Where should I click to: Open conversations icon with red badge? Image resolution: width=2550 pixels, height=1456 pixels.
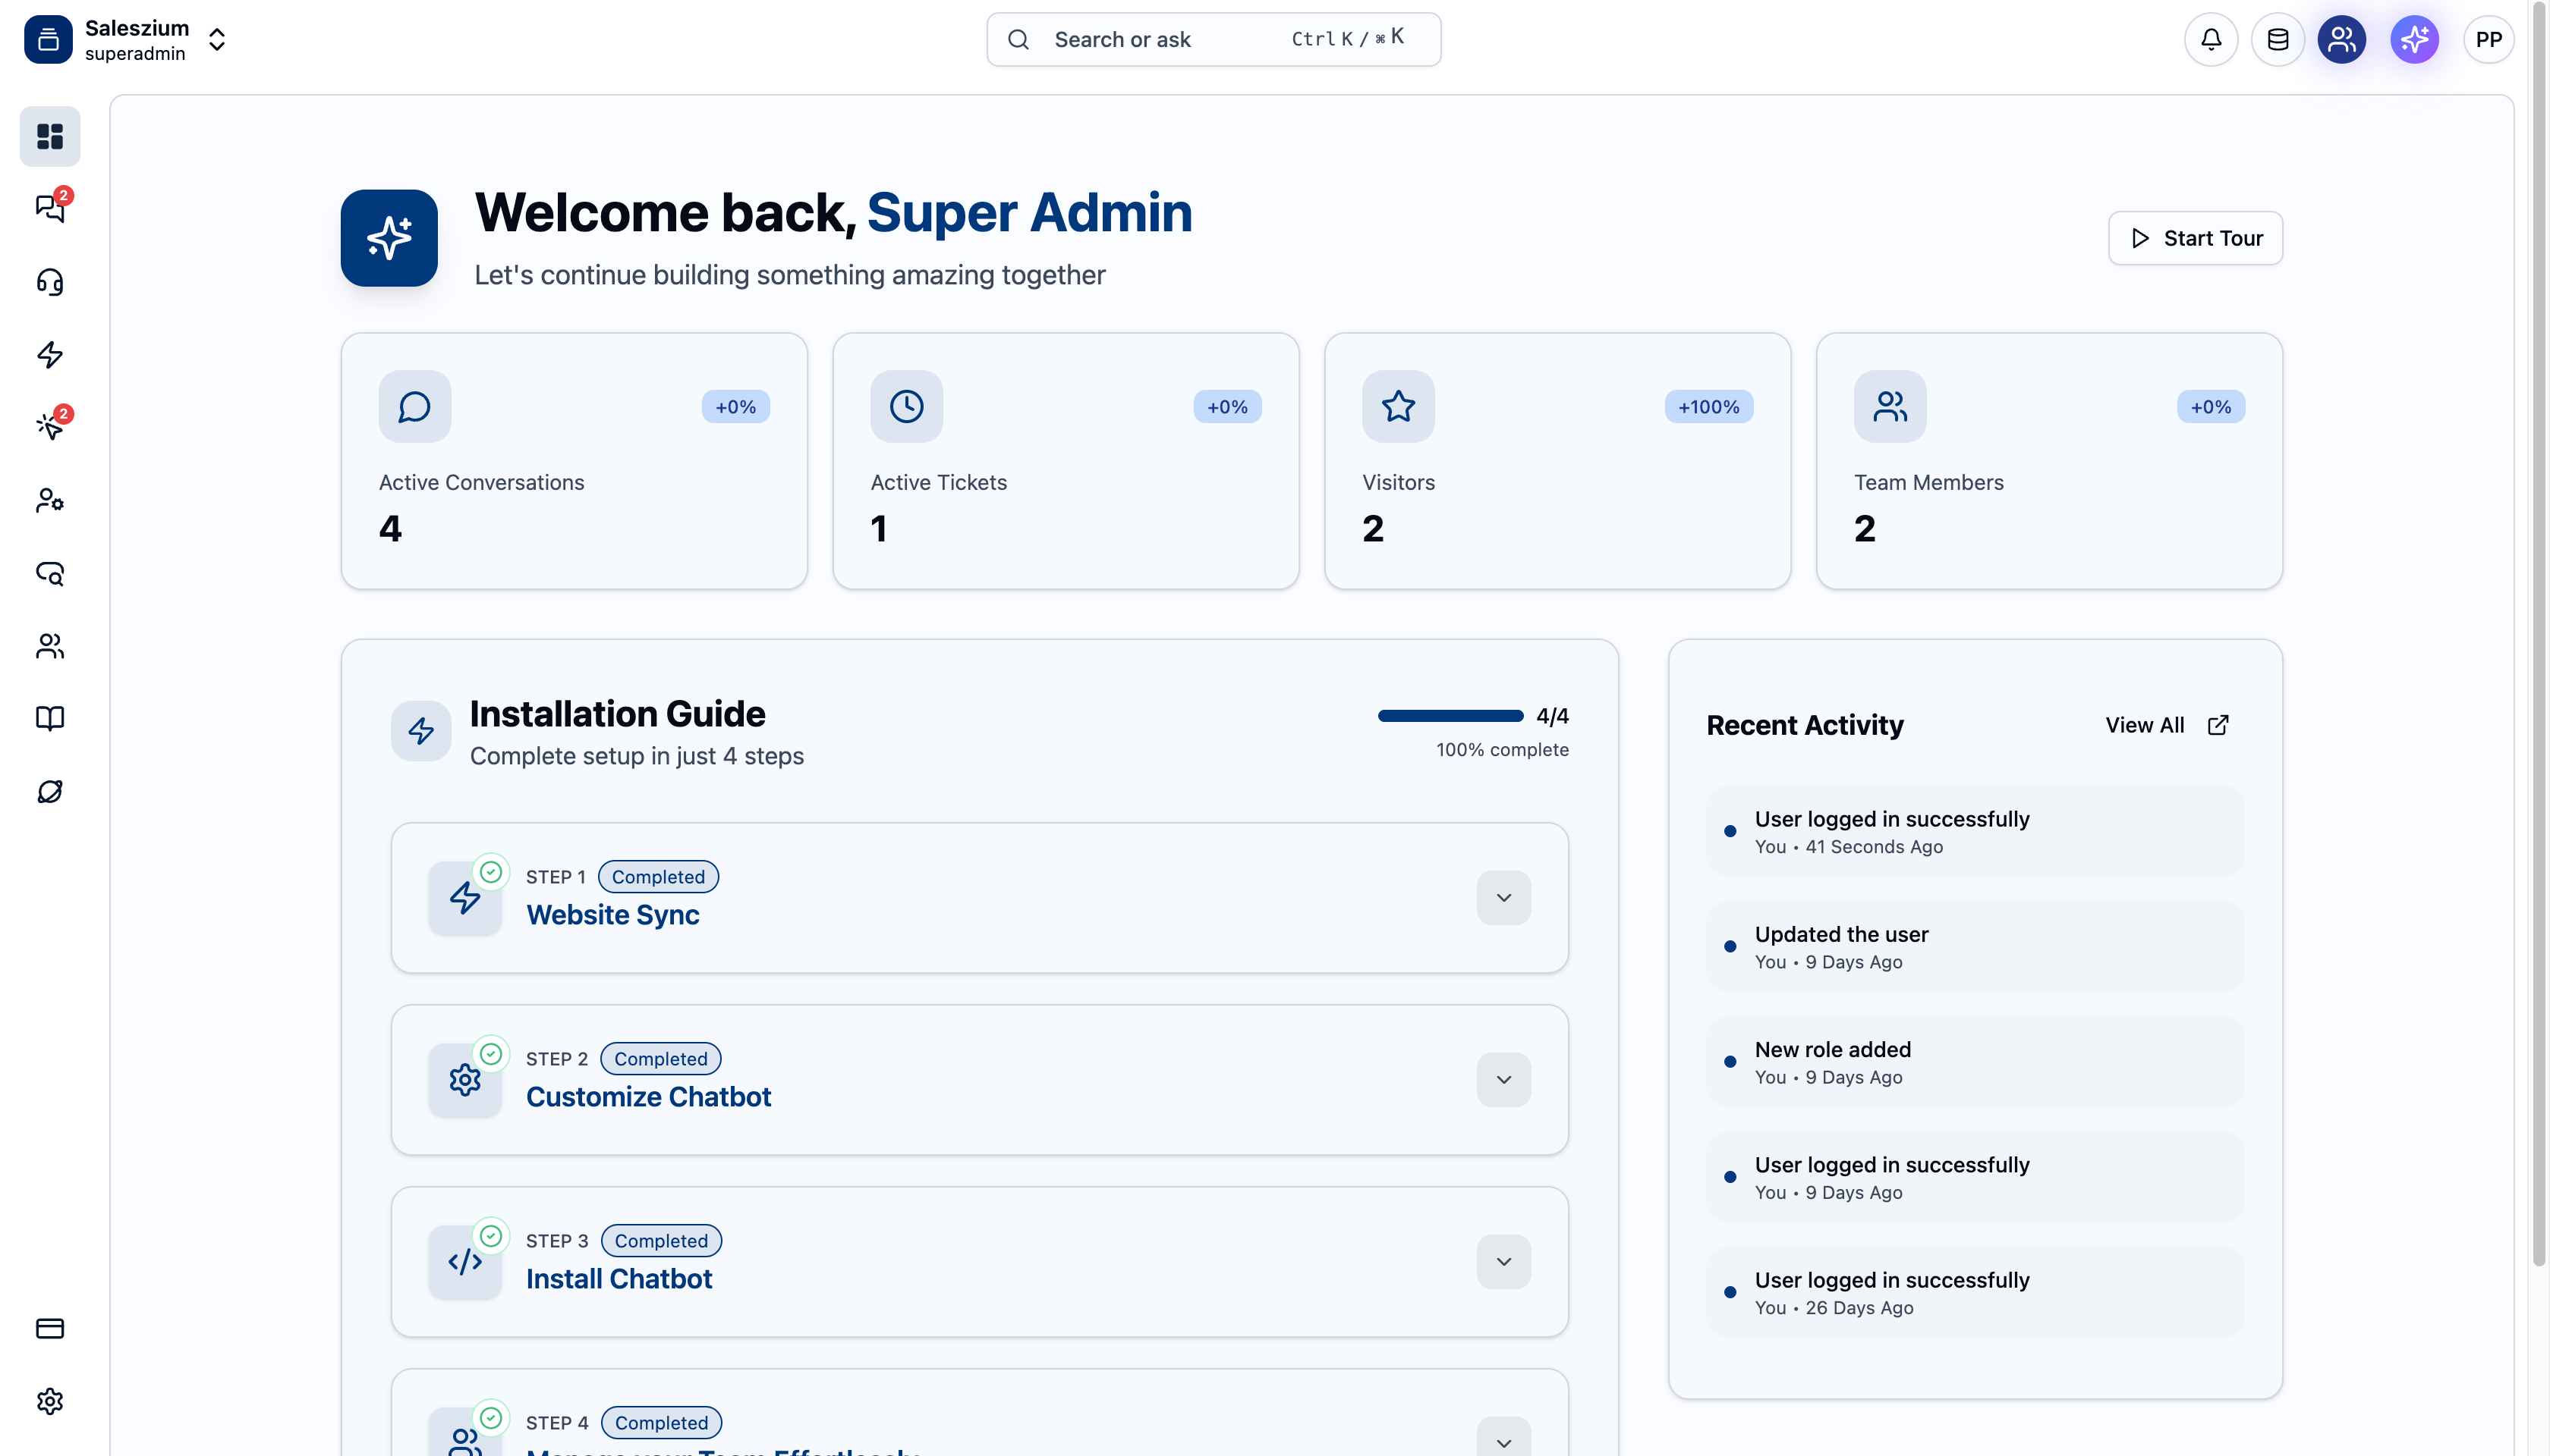50,208
